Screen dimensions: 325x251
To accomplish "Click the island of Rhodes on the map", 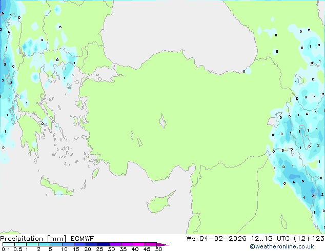I will pyautogui.click(x=95, y=173).
